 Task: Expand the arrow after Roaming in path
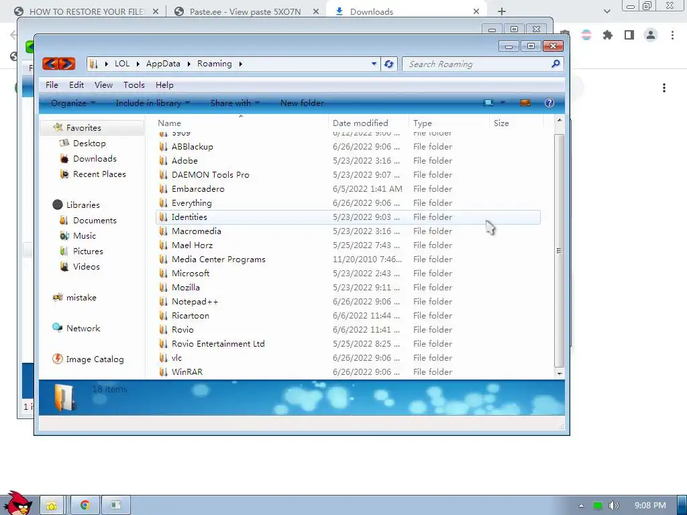click(241, 64)
